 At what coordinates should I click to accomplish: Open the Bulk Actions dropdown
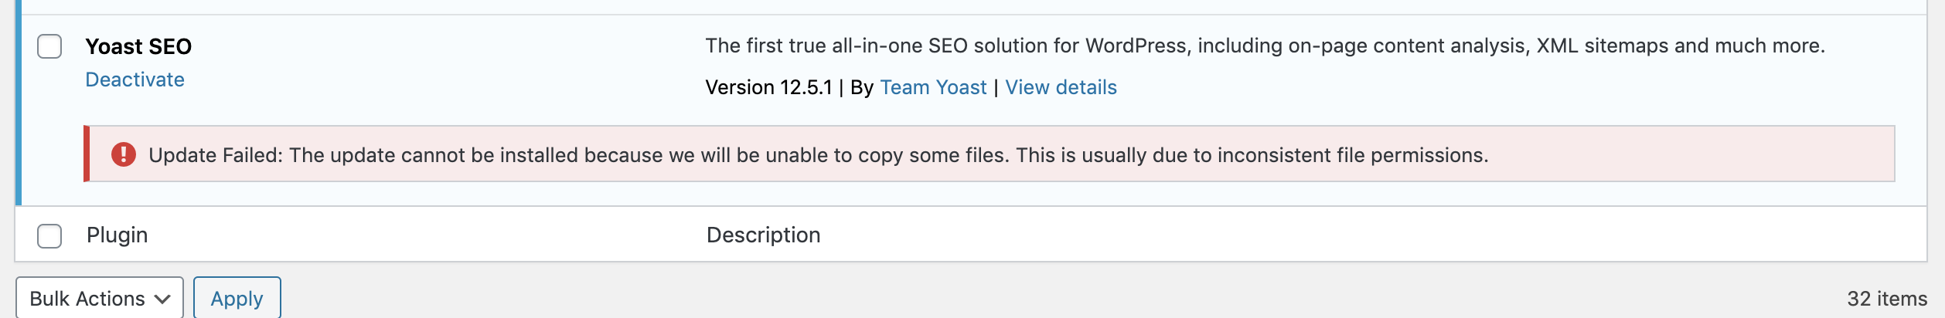coord(100,298)
